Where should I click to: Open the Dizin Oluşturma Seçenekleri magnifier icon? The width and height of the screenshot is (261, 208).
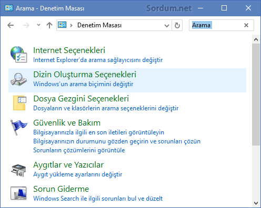[18, 79]
